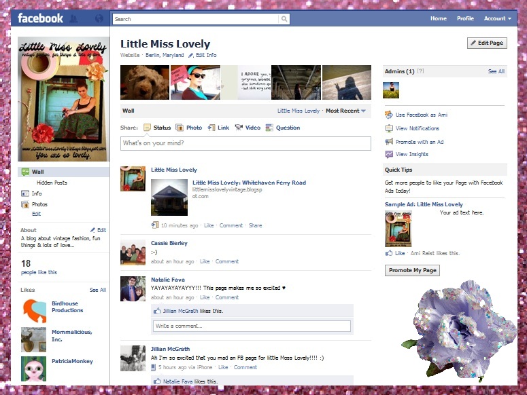Click the Promote with an Ad megaphone icon
Image resolution: width=527 pixels, height=395 pixels.
[x=389, y=141]
